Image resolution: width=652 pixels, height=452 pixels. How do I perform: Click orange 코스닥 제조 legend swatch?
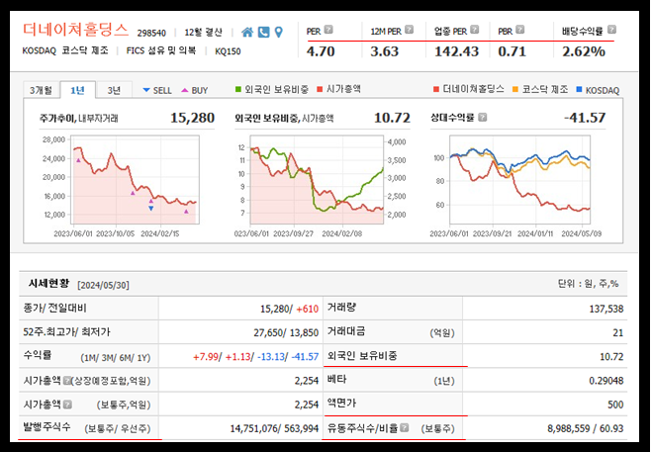tap(515, 89)
